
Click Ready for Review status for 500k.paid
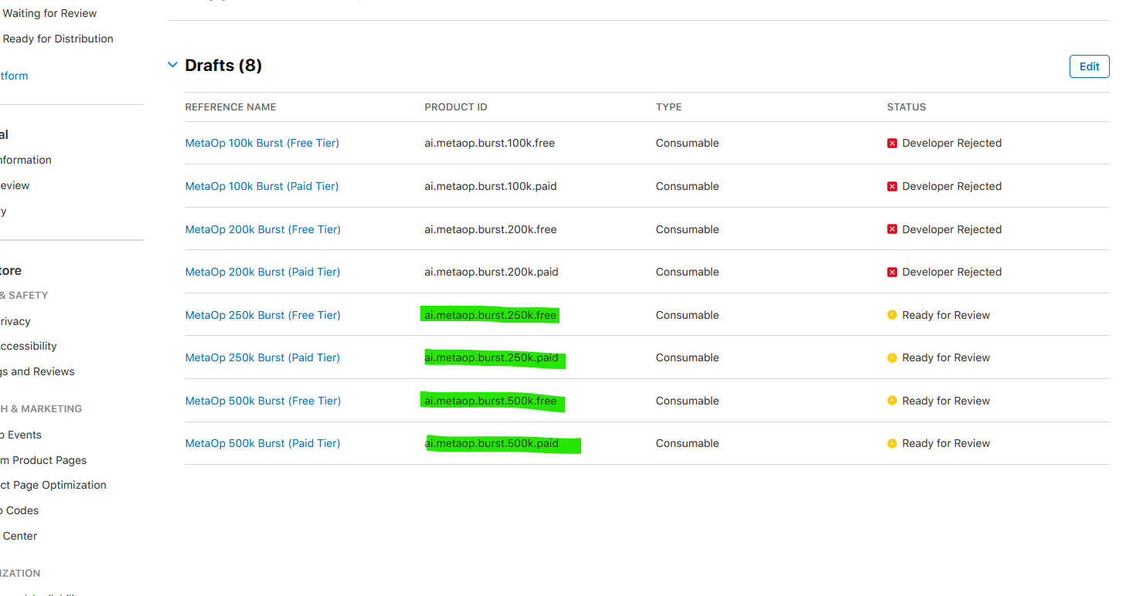click(x=946, y=443)
